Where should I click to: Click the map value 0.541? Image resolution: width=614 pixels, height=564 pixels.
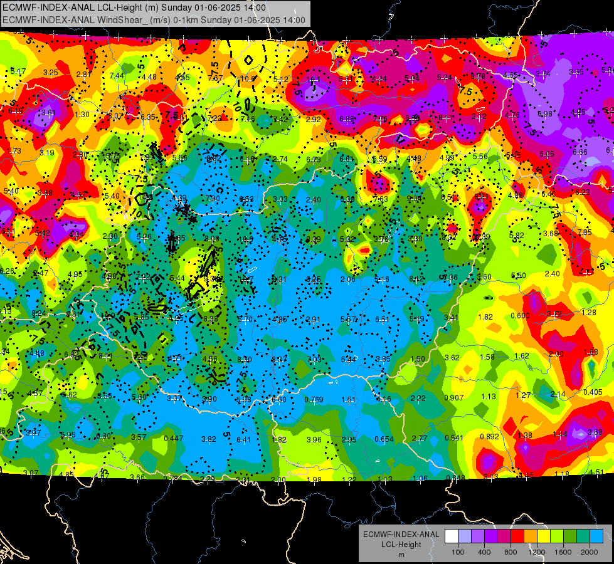pyautogui.click(x=454, y=437)
